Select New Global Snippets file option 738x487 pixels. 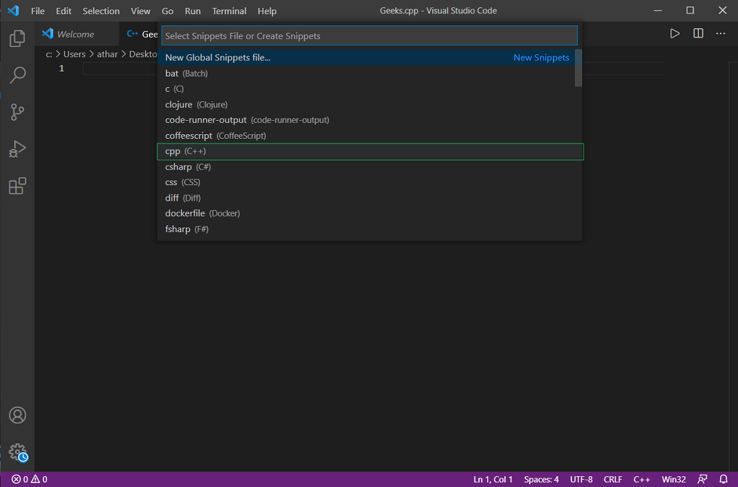366,58
